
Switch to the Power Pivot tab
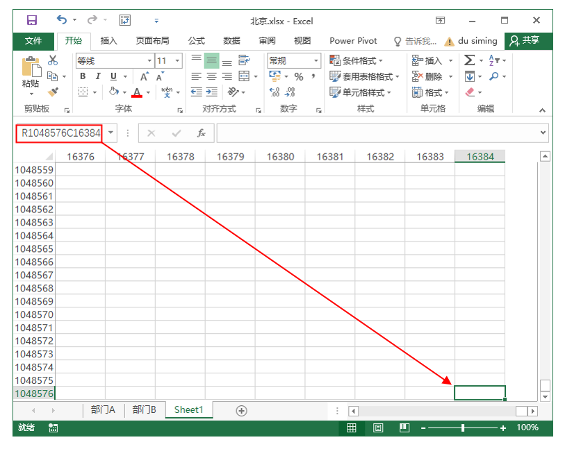pyautogui.click(x=353, y=41)
